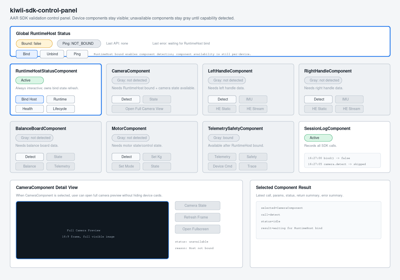Click 'Gray: not detected' pill in BalanceBoardComponent
Screen dimensions: 400x280
tap(34, 138)
